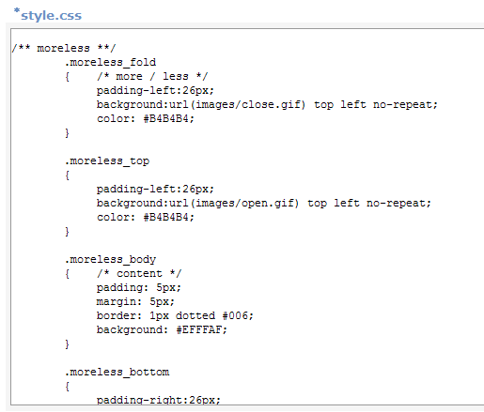Place cursor in moreless comment line
Screen dimensions: 484x412
[64, 48]
